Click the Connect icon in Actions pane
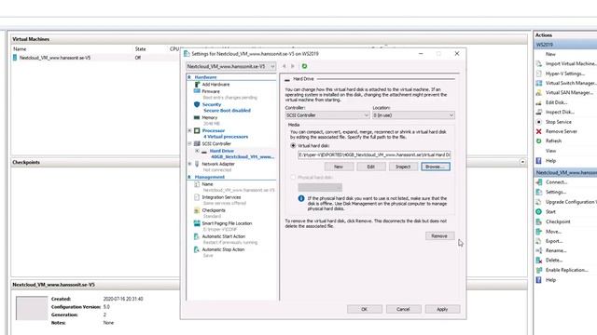The image size is (597, 335). click(x=539, y=182)
